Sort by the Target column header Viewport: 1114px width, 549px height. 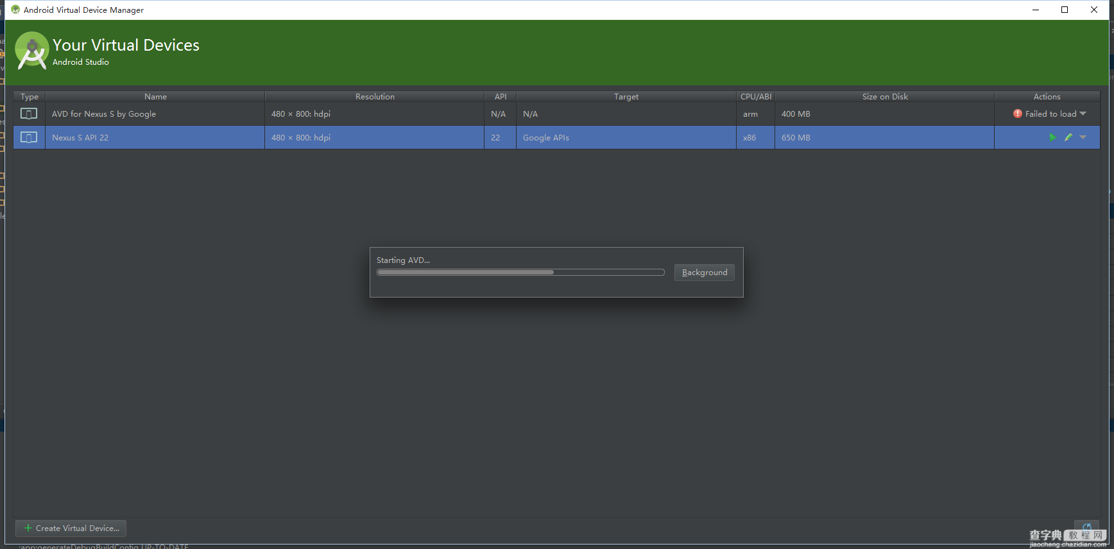click(626, 96)
